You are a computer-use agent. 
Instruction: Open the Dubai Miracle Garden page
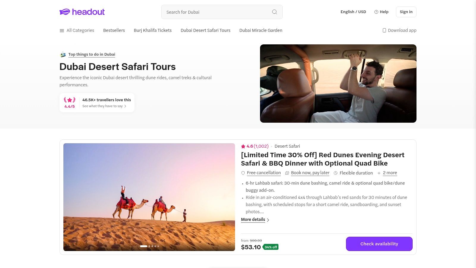(261, 30)
